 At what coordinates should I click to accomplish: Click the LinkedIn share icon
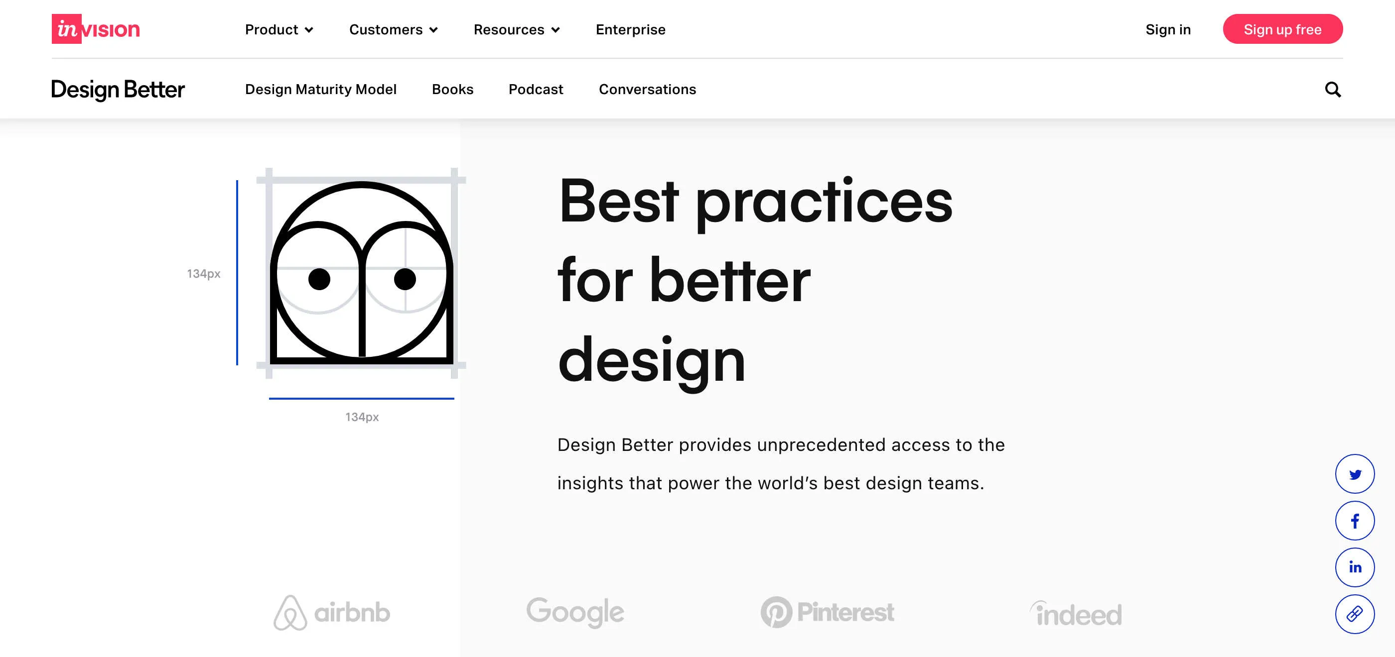click(x=1356, y=565)
